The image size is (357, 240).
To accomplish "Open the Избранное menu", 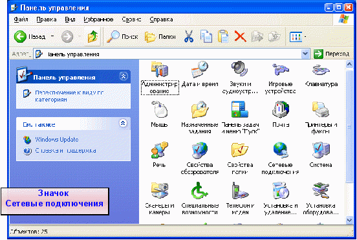I will (98, 19).
